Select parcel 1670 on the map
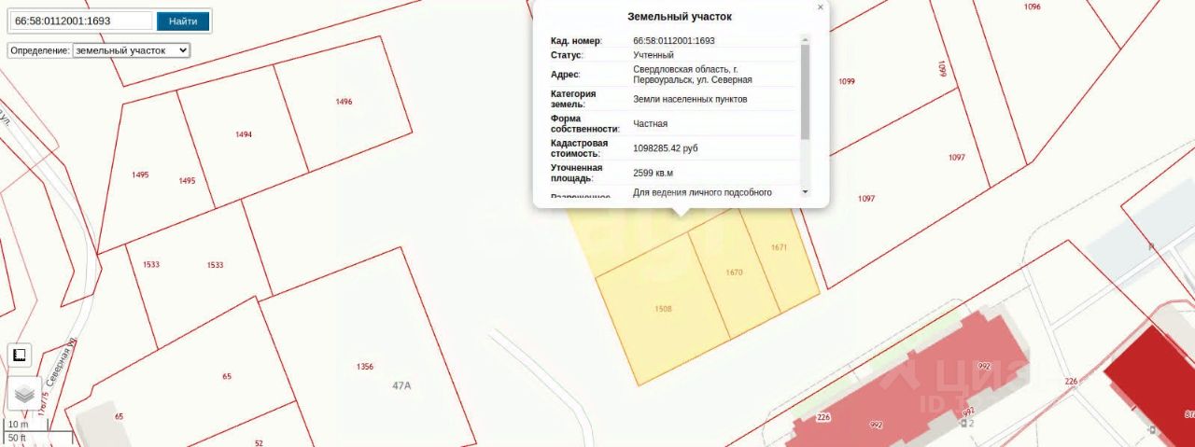1195x447 pixels. click(x=736, y=272)
